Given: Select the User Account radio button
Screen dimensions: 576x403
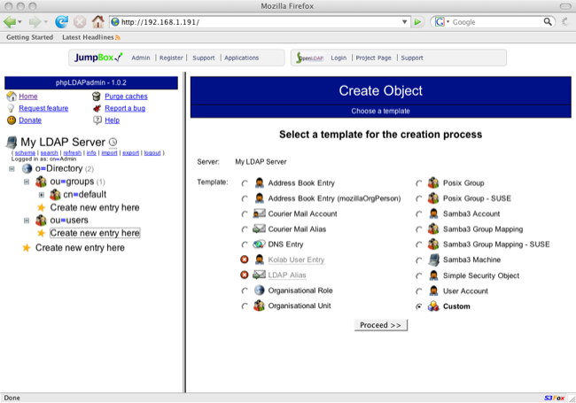Looking at the screenshot, I should [x=419, y=291].
